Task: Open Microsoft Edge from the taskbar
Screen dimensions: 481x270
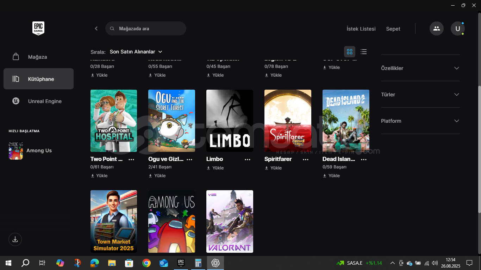Action: click(95, 263)
